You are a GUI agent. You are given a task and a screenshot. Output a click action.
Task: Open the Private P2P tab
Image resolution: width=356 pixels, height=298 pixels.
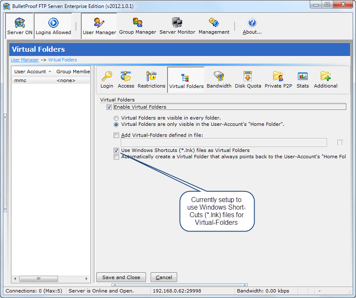coord(278,80)
